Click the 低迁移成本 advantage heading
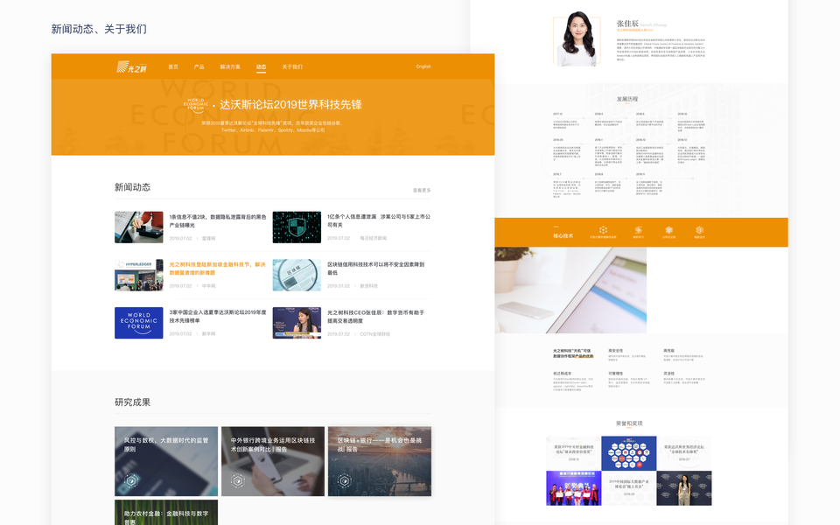Image resolution: width=840 pixels, height=525 pixels. coord(562,374)
